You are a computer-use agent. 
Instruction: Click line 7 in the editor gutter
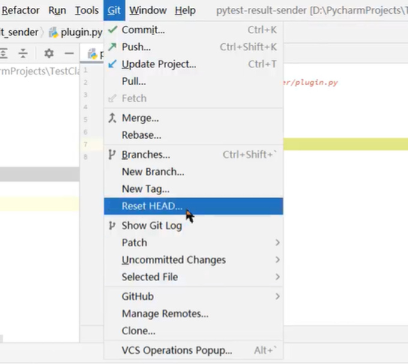coord(86,144)
